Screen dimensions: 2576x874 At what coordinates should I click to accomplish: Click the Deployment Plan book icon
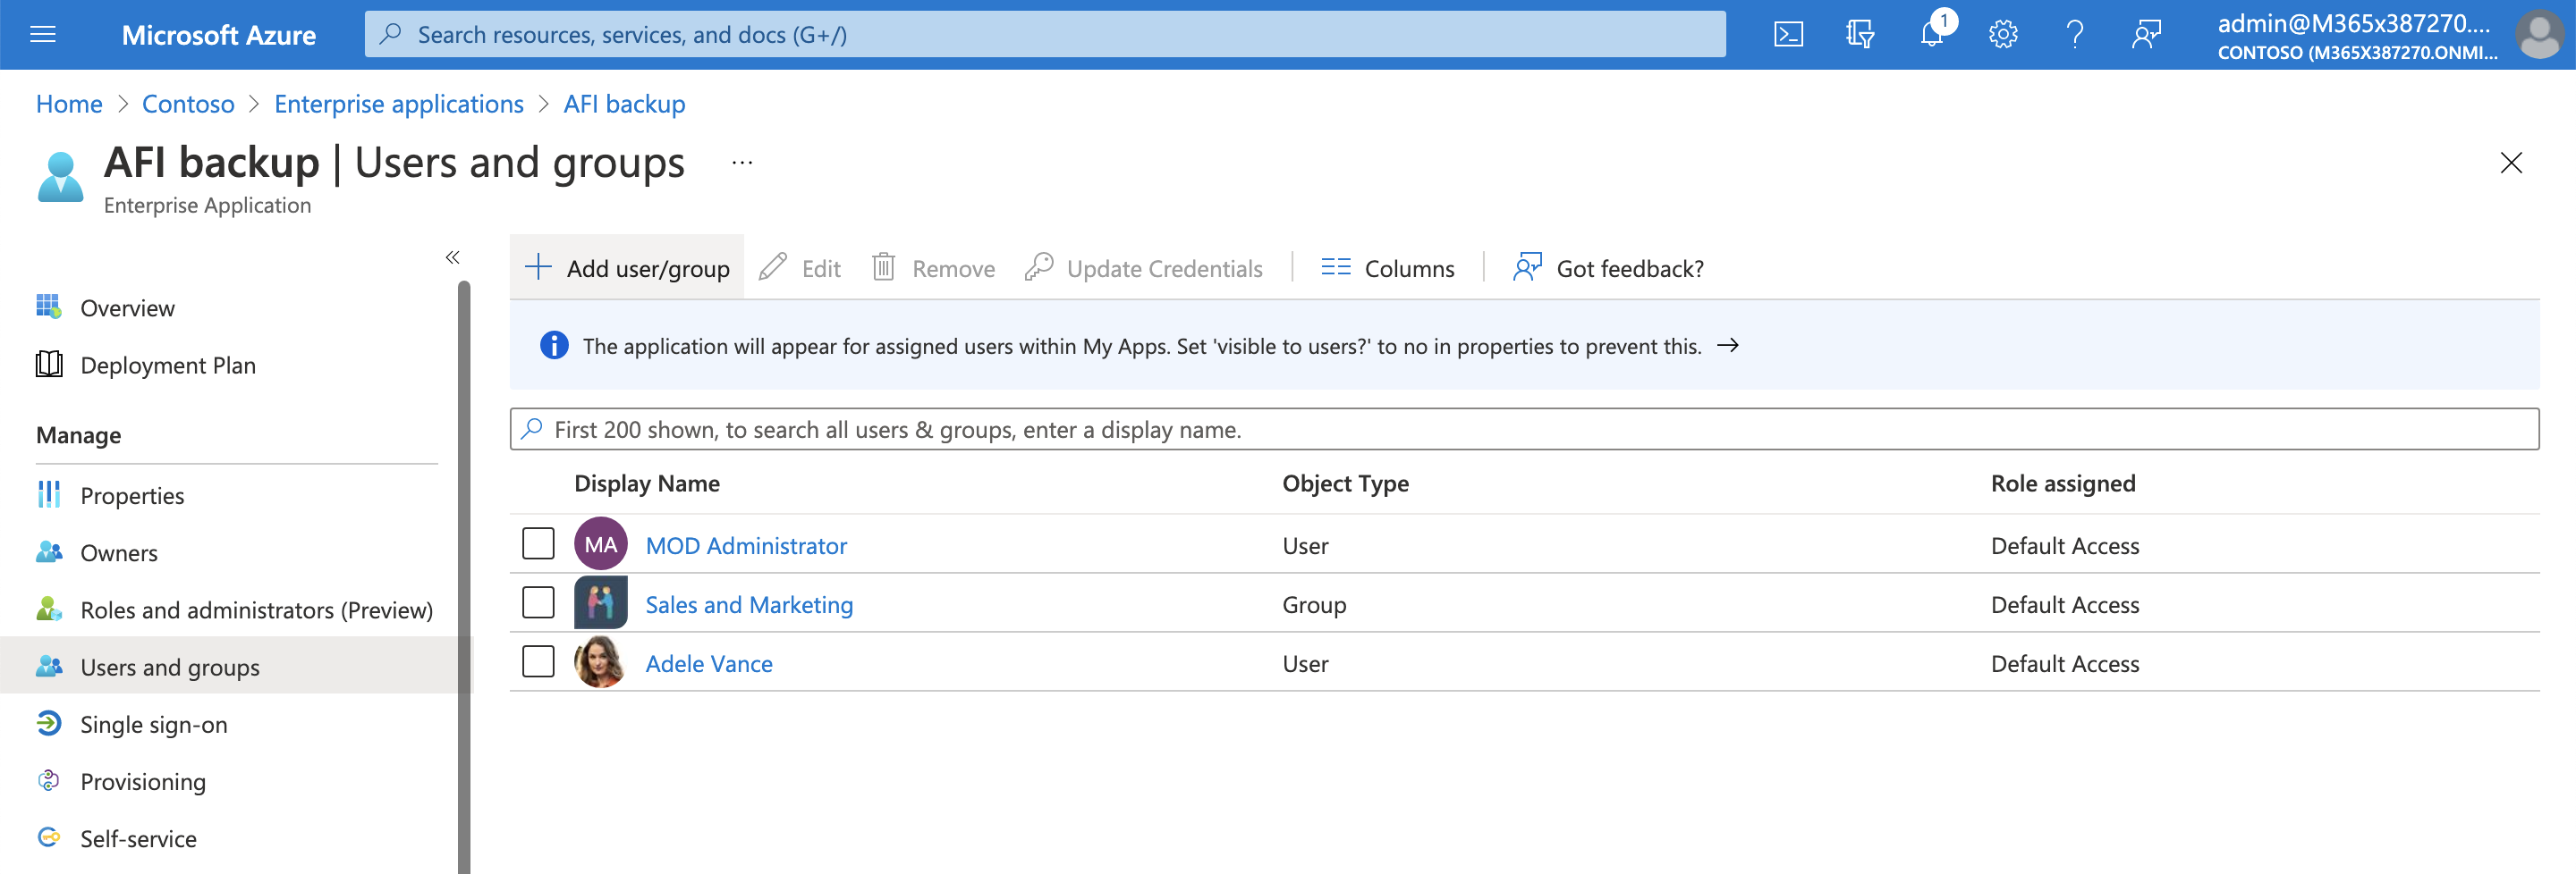point(48,365)
